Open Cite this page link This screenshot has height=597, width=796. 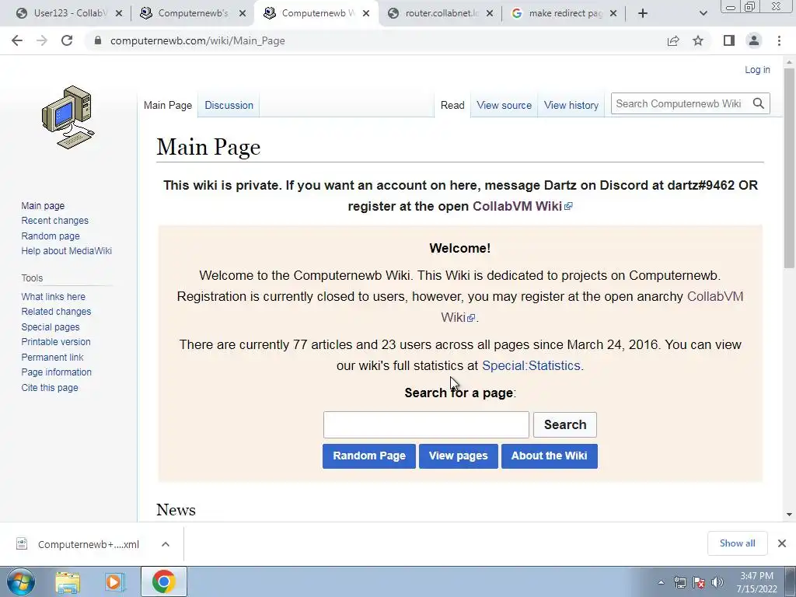pos(50,387)
